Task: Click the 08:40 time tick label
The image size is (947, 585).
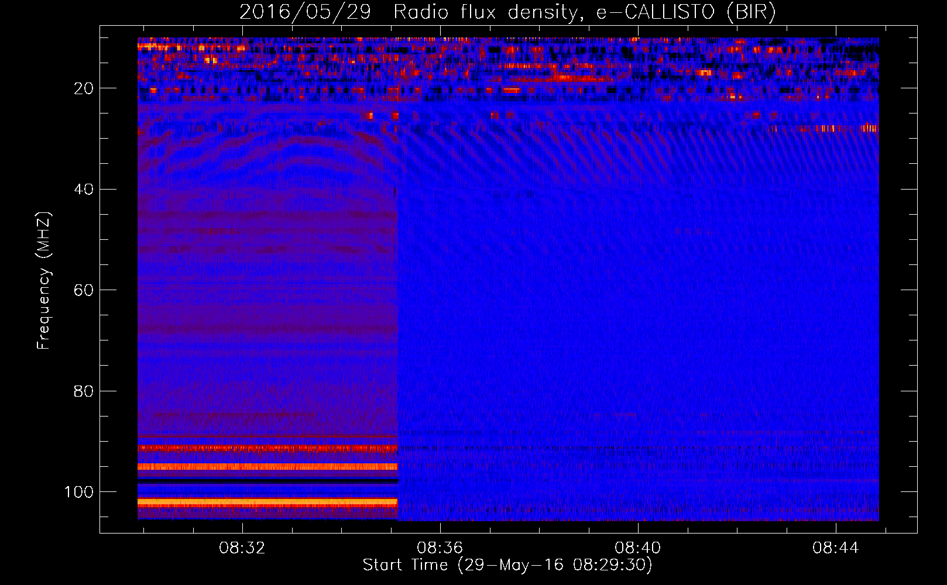Action: 638,548
